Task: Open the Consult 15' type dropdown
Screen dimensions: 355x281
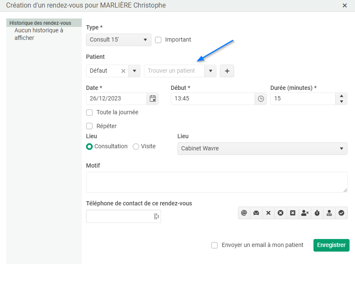Action: 119,40
